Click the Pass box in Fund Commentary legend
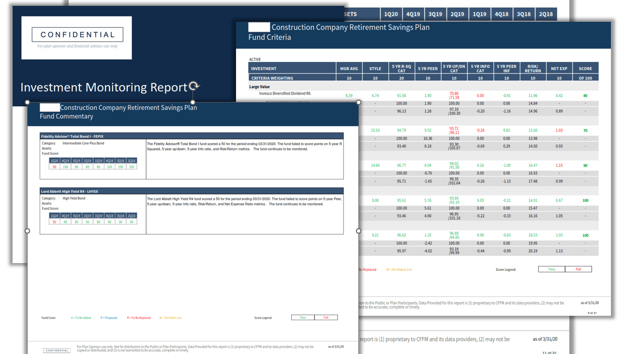Viewport: 623px width, 354px height. pyautogui.click(x=303, y=318)
